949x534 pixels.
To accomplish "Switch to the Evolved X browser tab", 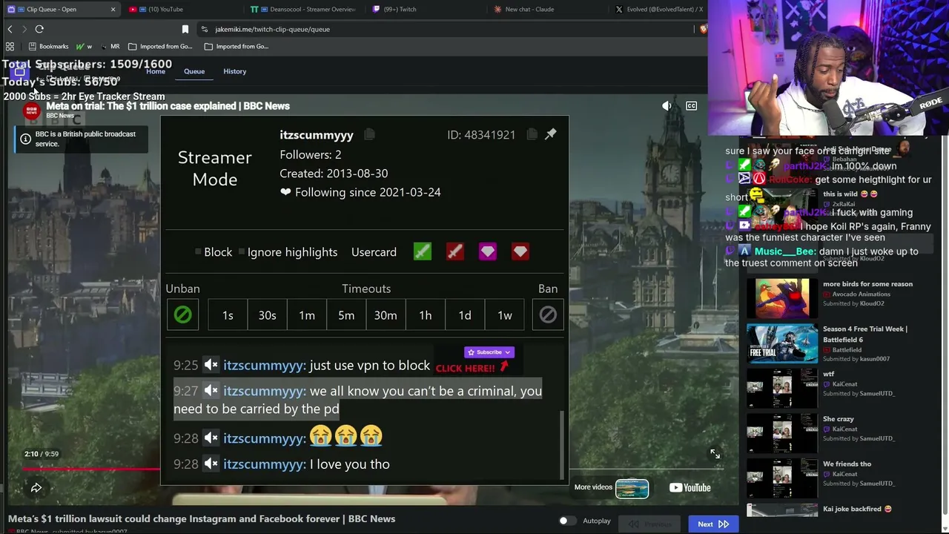I will click(658, 9).
